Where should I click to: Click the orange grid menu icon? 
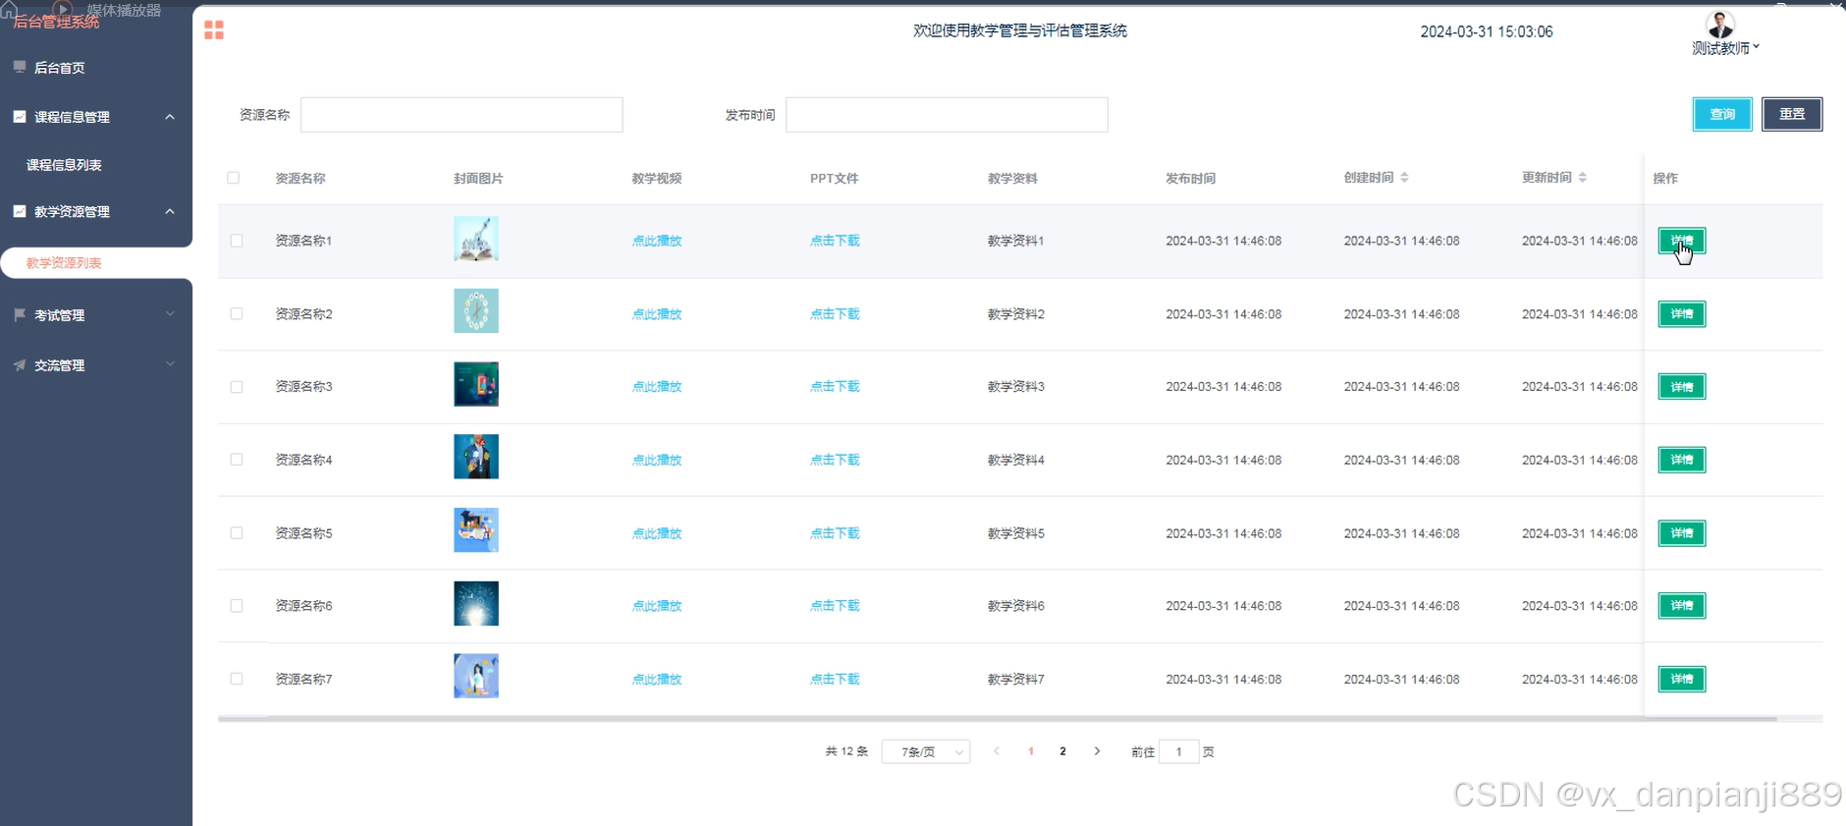tap(214, 30)
